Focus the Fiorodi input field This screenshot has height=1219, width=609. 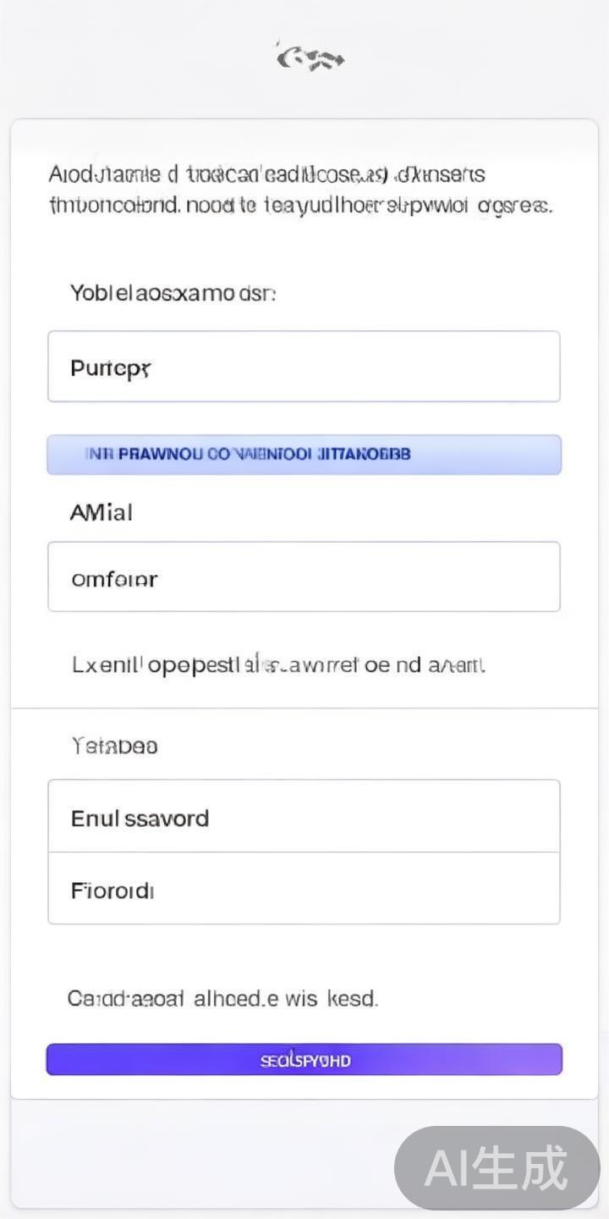coord(304,889)
